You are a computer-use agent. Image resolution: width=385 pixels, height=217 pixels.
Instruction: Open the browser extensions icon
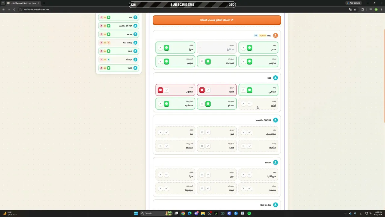362,9
